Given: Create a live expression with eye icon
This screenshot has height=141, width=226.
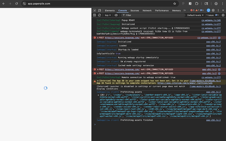Looking at the screenshot, I should point(116,15).
